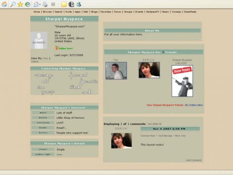Open DERICK's name above the comment

pyautogui.click(x=121, y=129)
